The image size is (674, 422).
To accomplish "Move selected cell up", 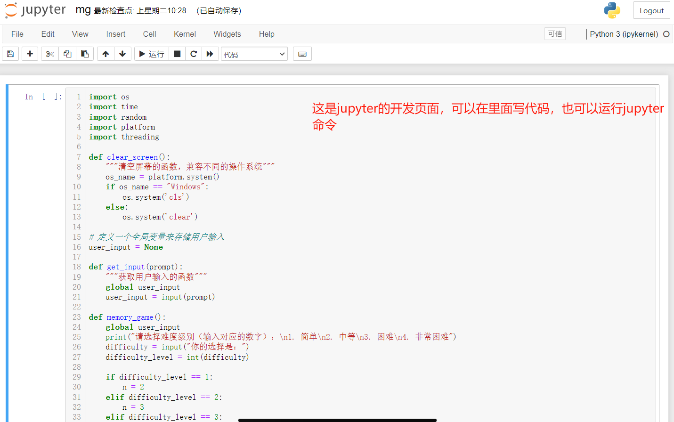I will [106, 54].
